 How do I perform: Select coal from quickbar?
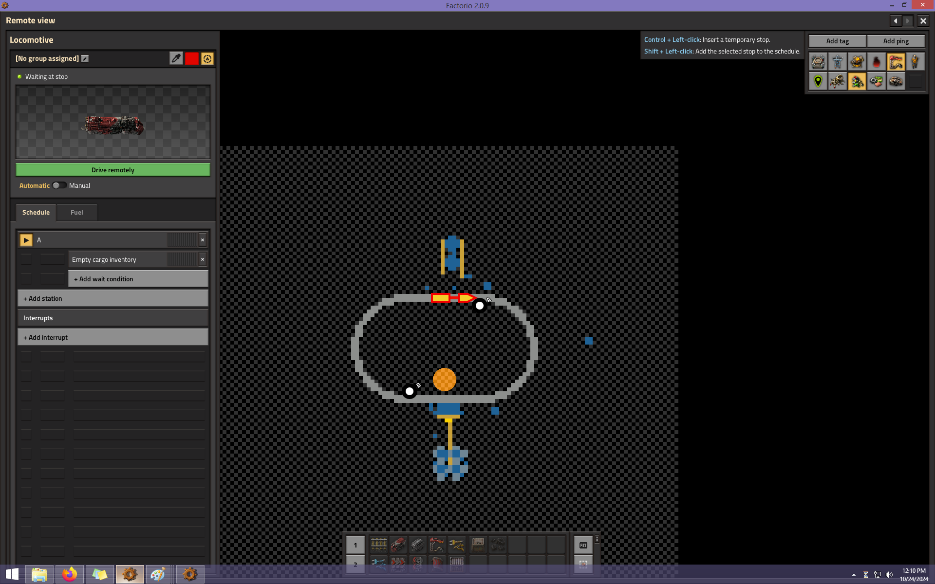[x=497, y=545]
